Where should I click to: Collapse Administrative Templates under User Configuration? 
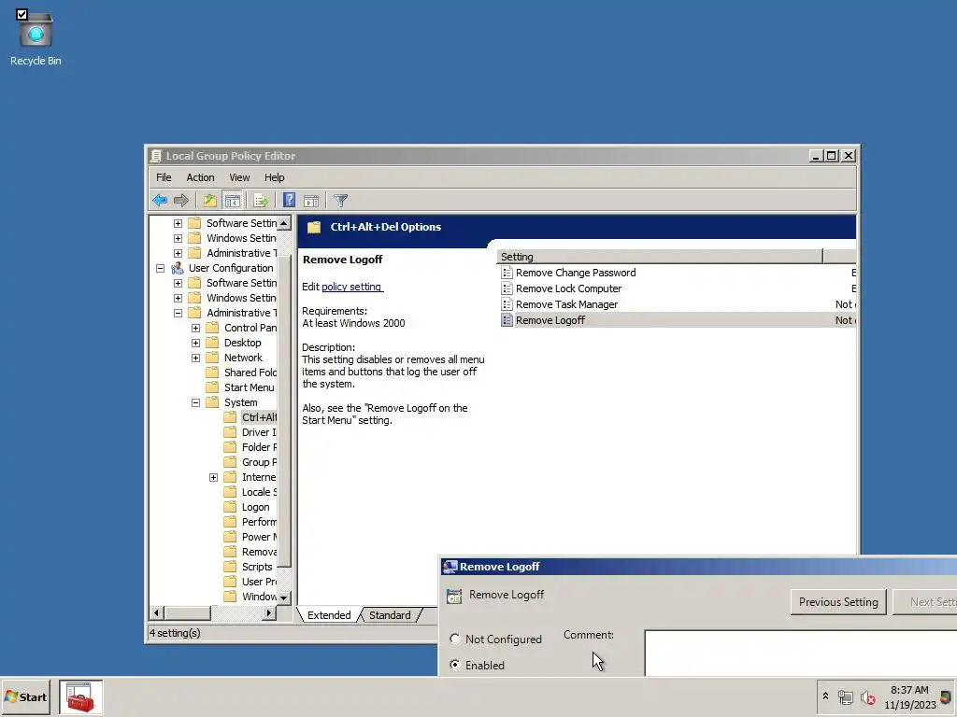tap(178, 314)
